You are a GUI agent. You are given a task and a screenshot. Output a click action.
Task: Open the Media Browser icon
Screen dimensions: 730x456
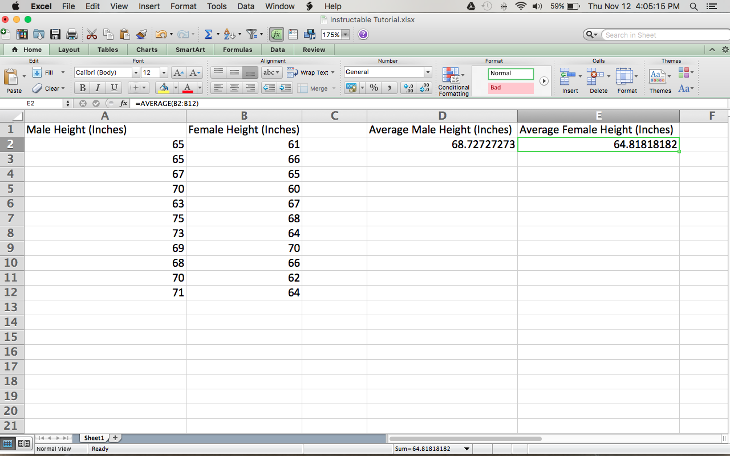tap(310, 34)
